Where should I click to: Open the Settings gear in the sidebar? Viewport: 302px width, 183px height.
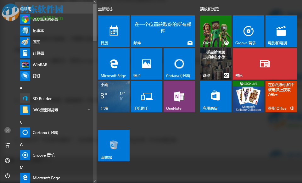pyautogui.click(x=8, y=160)
